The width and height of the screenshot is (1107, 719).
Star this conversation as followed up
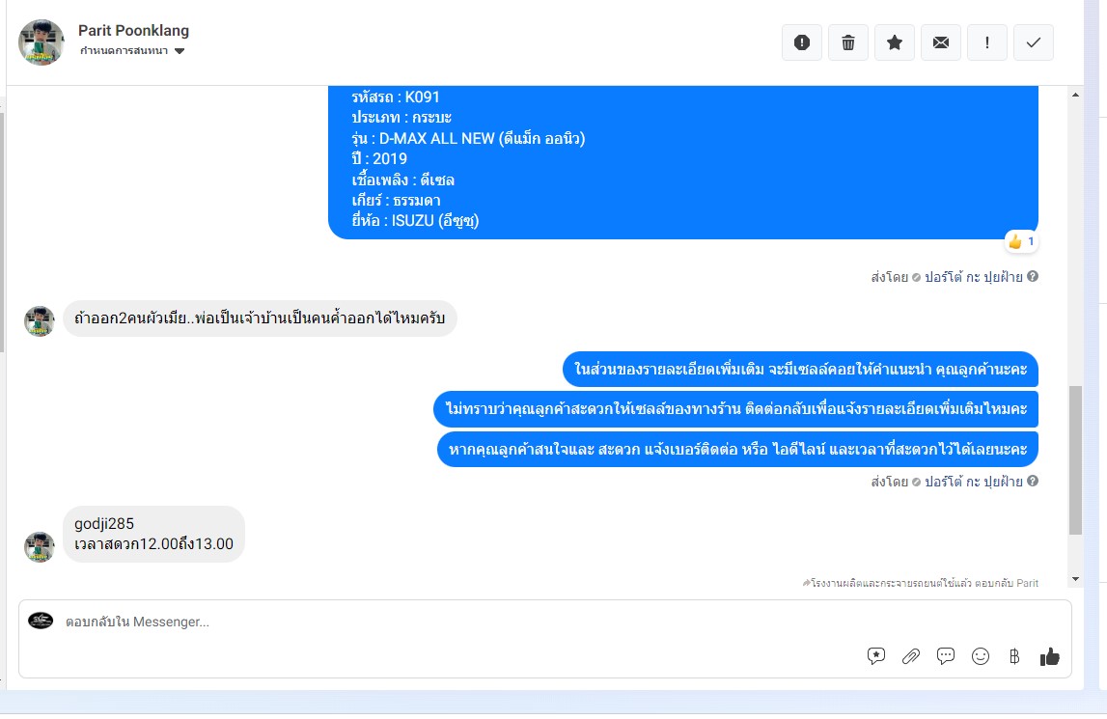895,42
